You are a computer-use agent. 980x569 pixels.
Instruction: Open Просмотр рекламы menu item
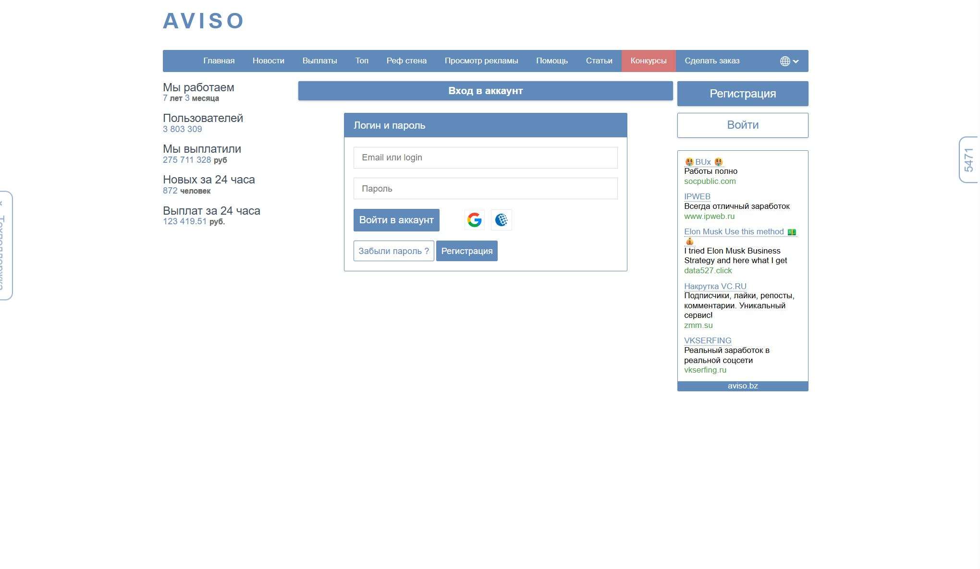coord(481,61)
